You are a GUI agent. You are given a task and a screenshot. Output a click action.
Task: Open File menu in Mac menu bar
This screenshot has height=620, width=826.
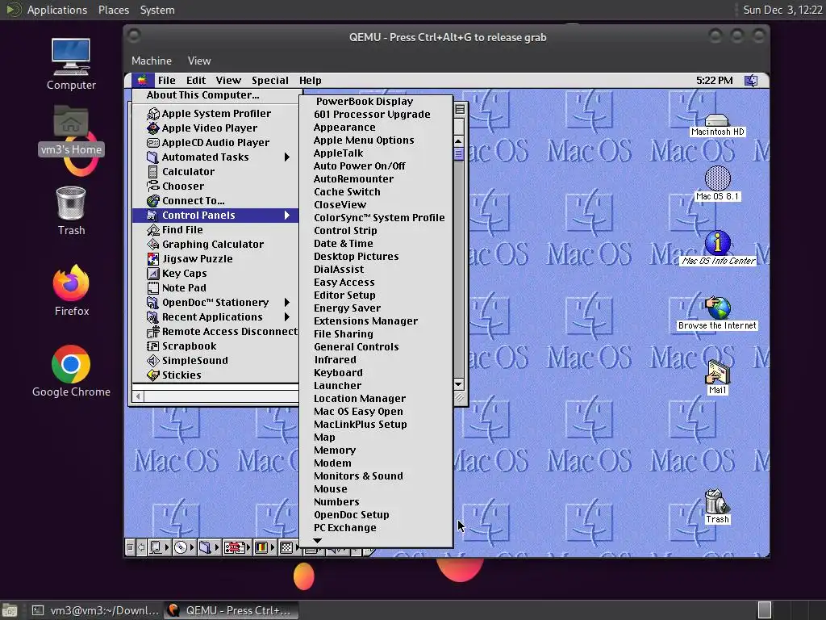click(166, 80)
